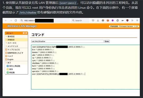The height and width of the screenshot is (98, 143).
Task: Open the Pocket save icon
Action: tap(93, 21)
